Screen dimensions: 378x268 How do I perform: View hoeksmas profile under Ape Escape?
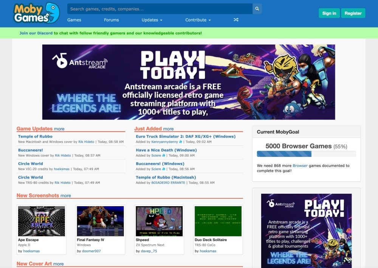31,251
